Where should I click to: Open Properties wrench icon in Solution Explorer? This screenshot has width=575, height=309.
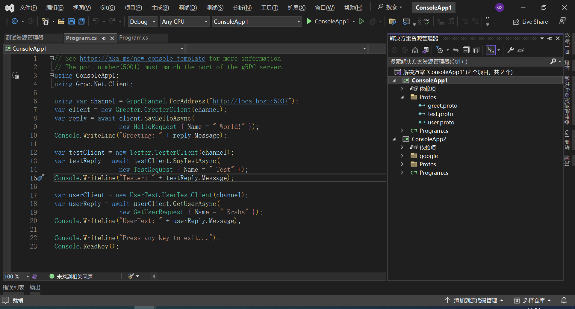click(511, 50)
